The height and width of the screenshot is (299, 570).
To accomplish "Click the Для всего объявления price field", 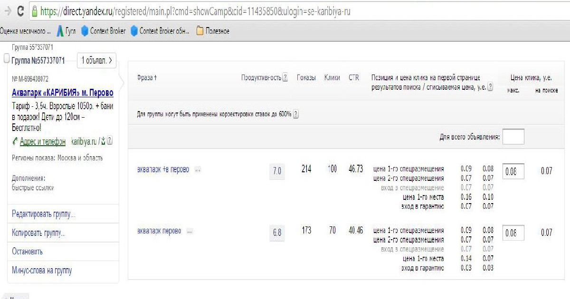I will (513, 137).
